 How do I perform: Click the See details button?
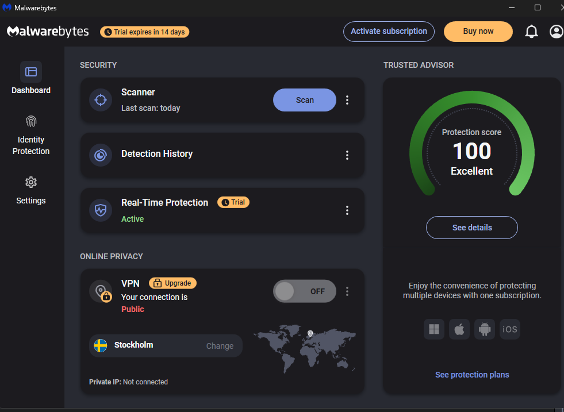click(472, 228)
